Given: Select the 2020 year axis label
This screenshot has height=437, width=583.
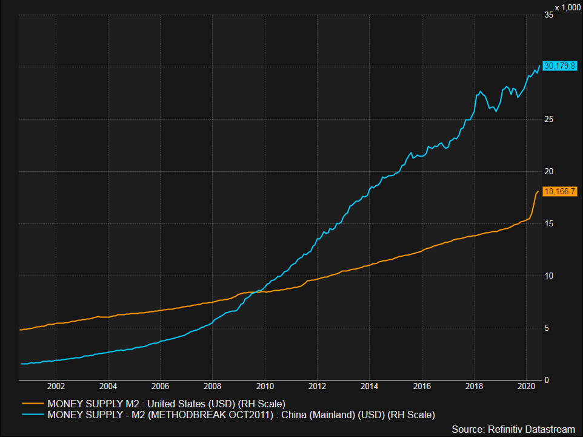Looking at the screenshot, I should pos(527,386).
